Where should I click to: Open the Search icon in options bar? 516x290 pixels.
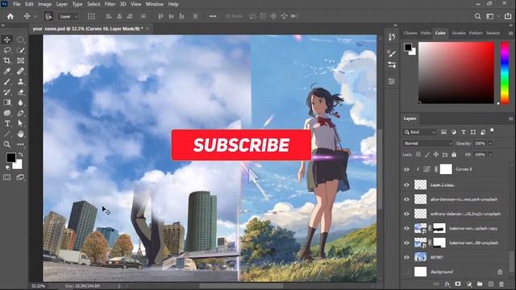[x=477, y=16]
